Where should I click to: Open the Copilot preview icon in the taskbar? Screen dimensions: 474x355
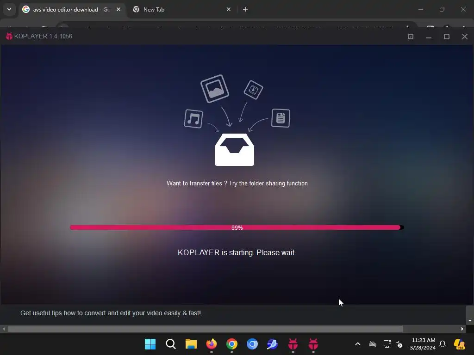coord(459,344)
